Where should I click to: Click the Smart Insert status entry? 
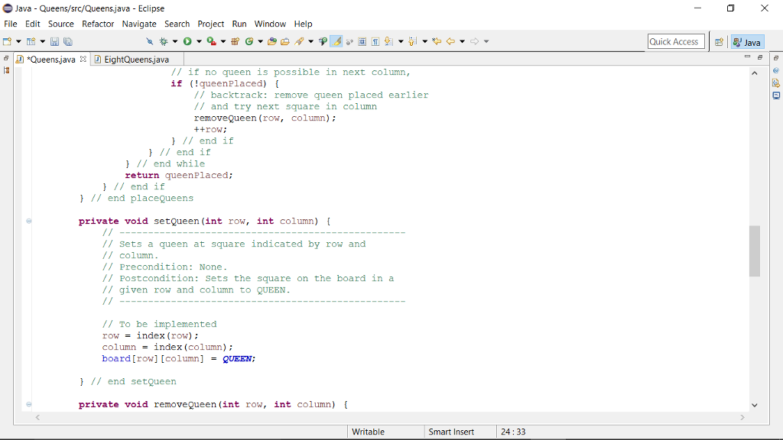(451, 432)
